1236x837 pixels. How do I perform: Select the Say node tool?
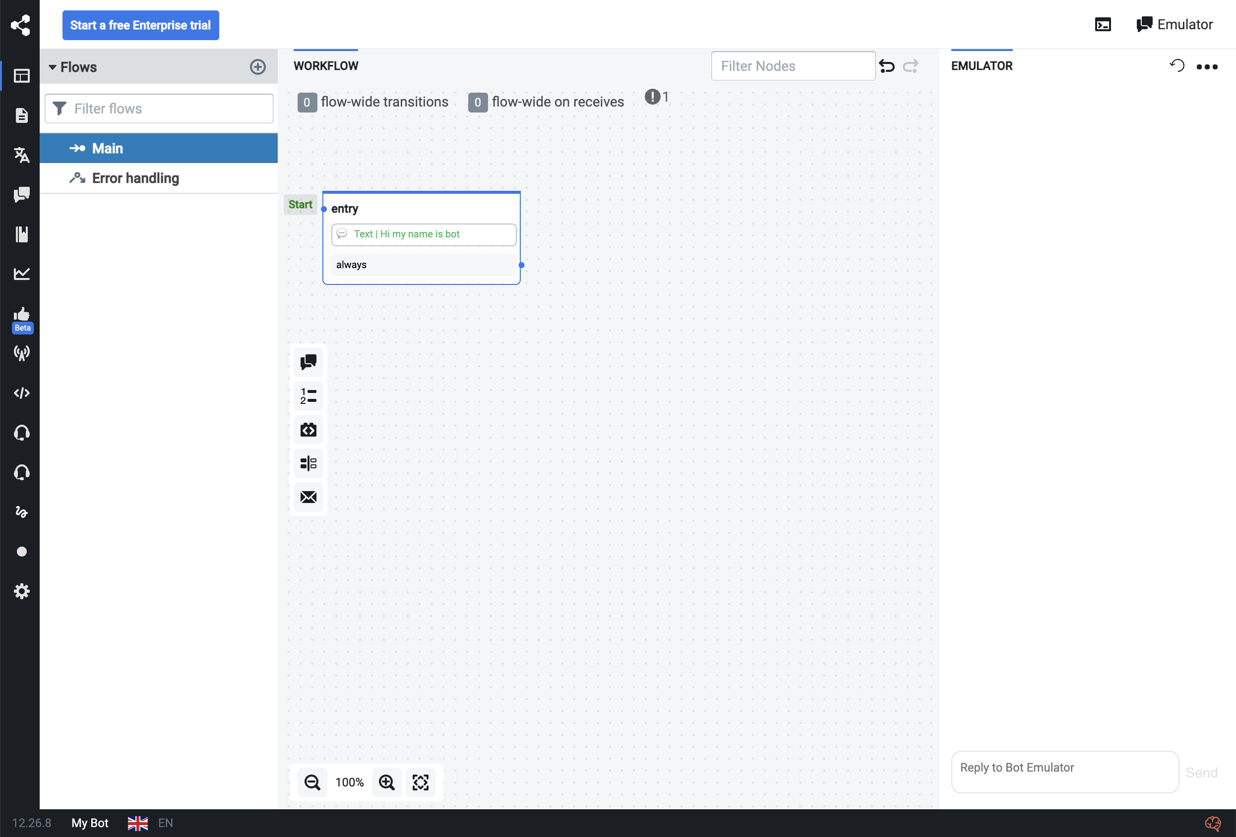(x=309, y=362)
